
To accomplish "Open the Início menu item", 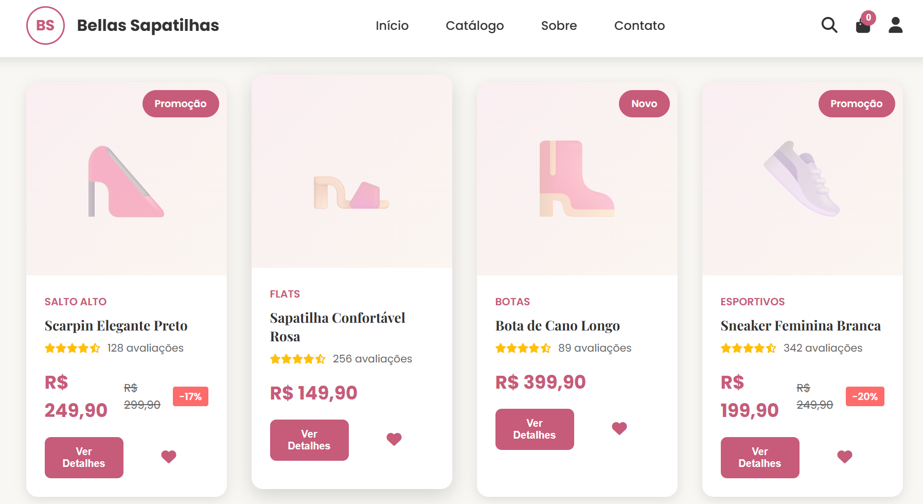I will pyautogui.click(x=392, y=25).
